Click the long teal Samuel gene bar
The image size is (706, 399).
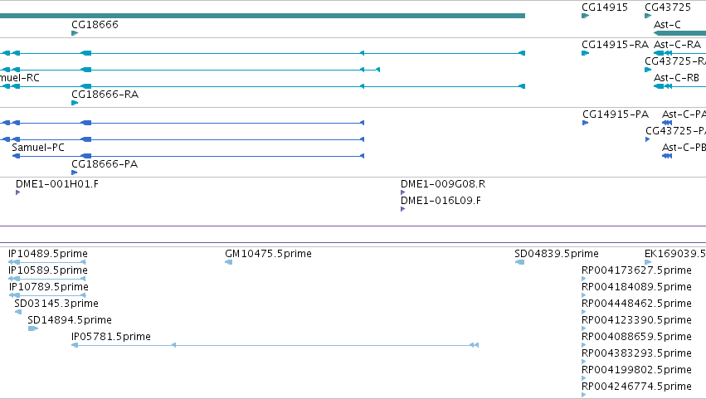pos(262,16)
